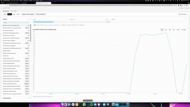This screenshot has width=190, height=107.
Task: Toggle legend series Total k6 check contains header pass
Action: pos(43,97)
